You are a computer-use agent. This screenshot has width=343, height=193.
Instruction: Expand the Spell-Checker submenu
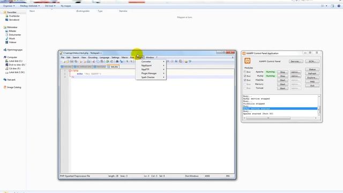[151, 77]
